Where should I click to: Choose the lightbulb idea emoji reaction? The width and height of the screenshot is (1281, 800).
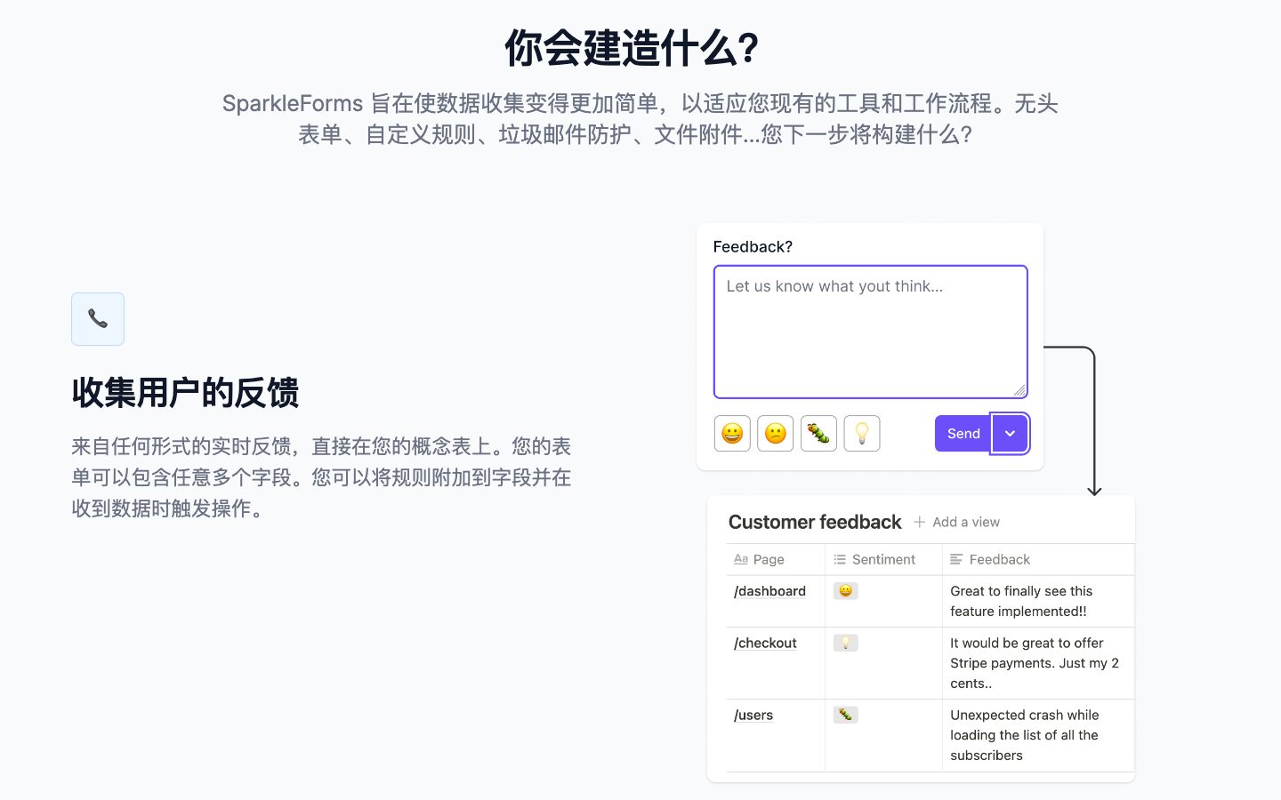[861, 433]
